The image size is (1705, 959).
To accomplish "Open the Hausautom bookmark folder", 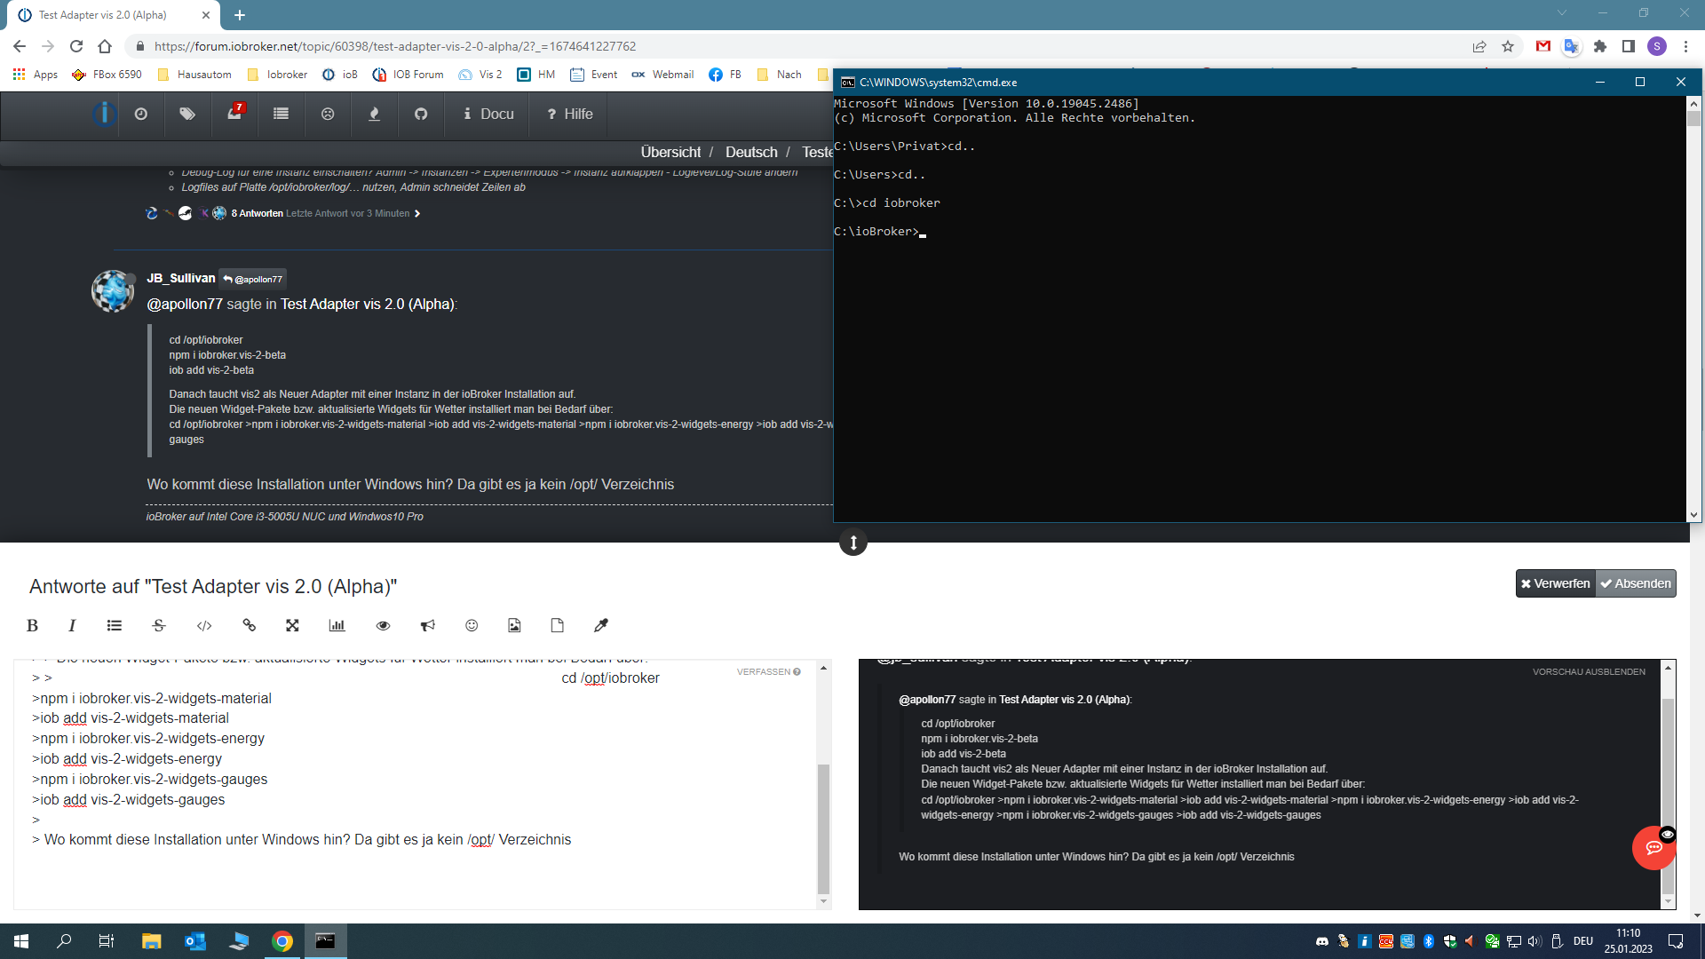I will 194,75.
